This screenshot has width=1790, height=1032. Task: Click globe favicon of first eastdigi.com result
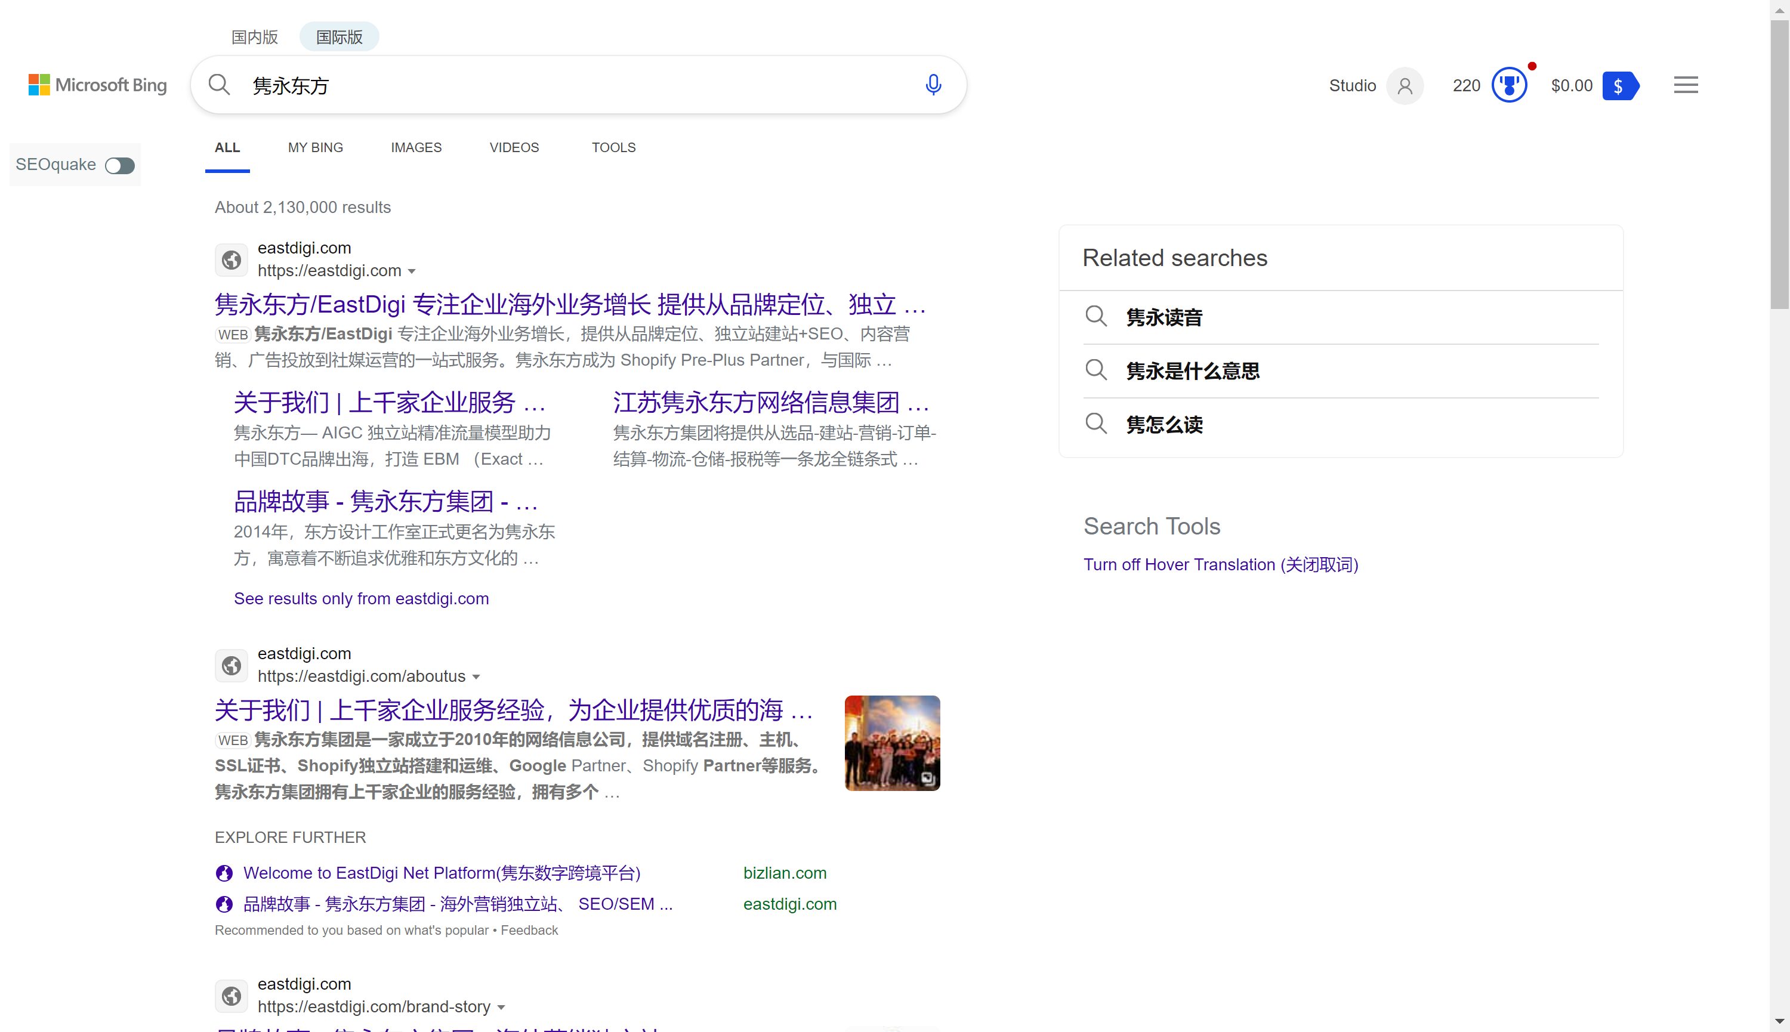tap(231, 260)
